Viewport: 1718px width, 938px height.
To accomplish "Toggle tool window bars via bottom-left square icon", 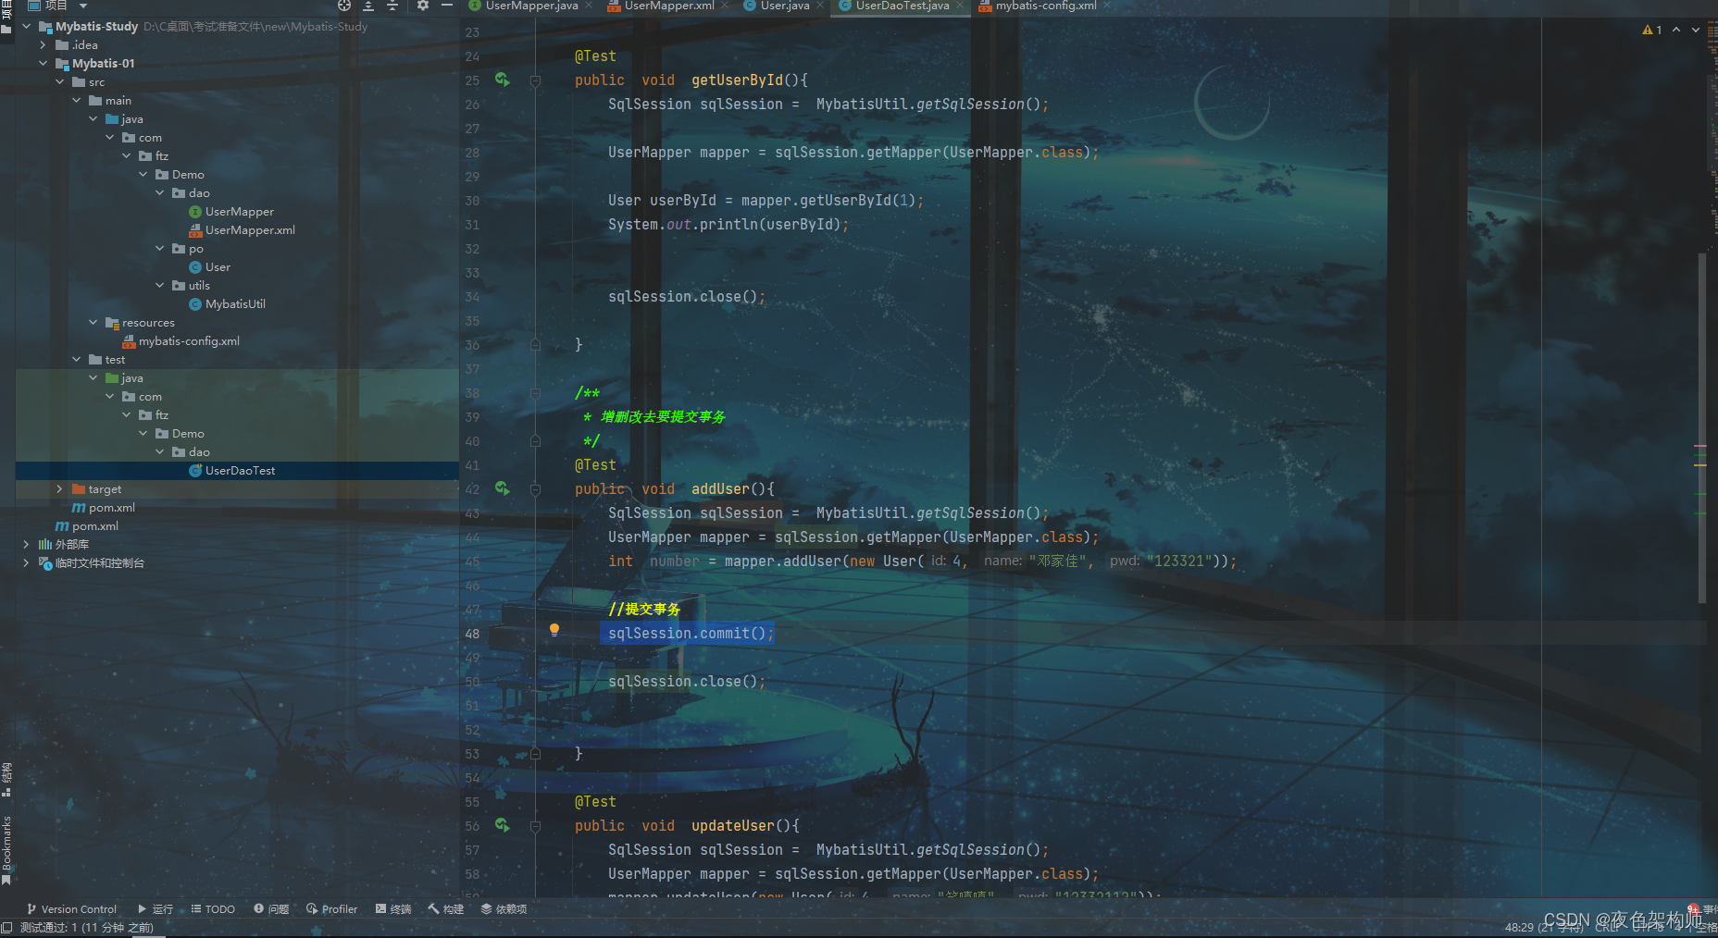I will coord(7,927).
